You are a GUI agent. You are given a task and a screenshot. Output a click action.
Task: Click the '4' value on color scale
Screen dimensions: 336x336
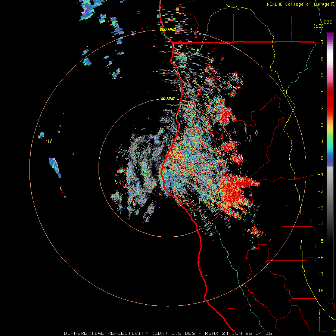tap(322, 92)
